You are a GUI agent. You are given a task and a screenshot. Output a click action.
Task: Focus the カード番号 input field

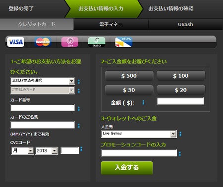coord(43,108)
